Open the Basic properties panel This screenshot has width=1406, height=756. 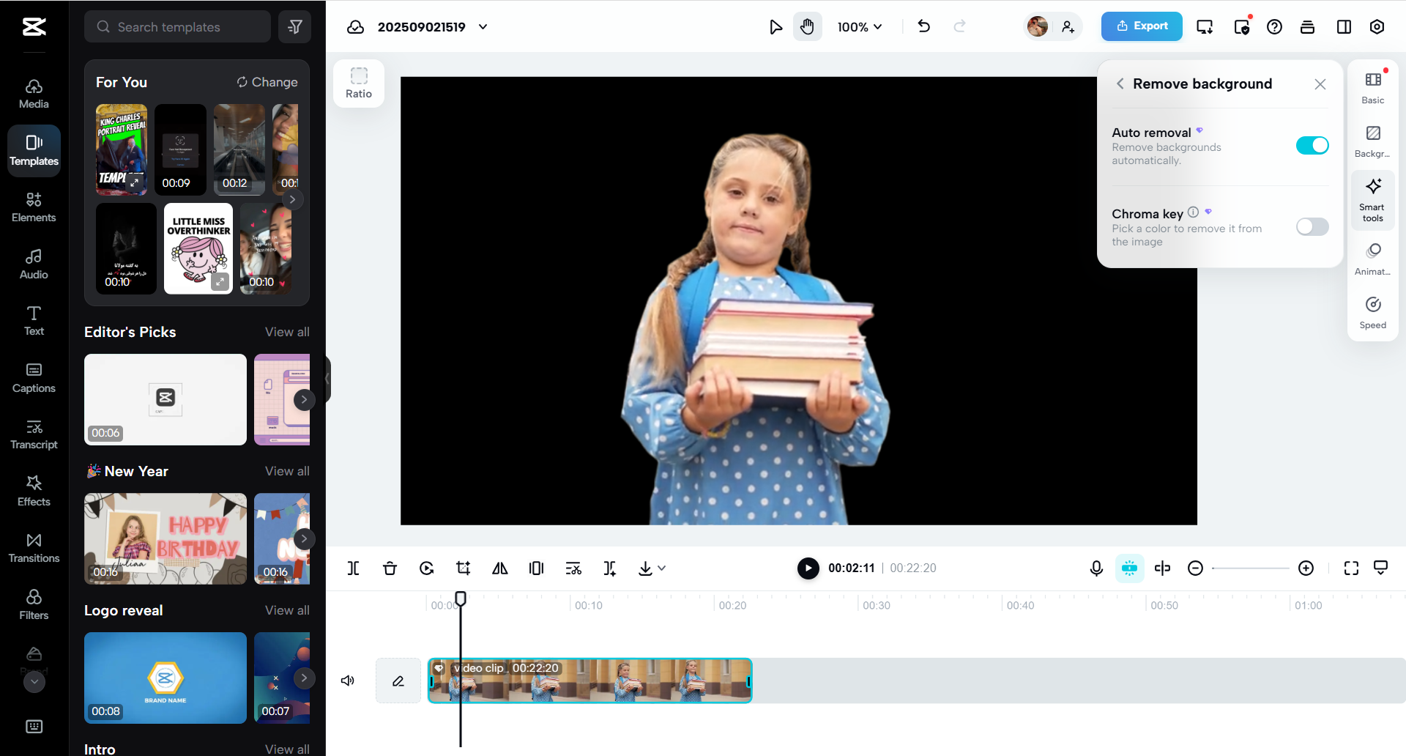1373,88
